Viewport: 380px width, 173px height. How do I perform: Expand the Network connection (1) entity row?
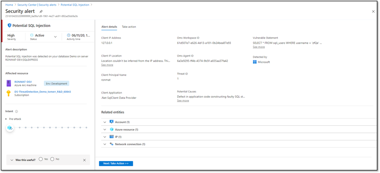[x=105, y=144]
